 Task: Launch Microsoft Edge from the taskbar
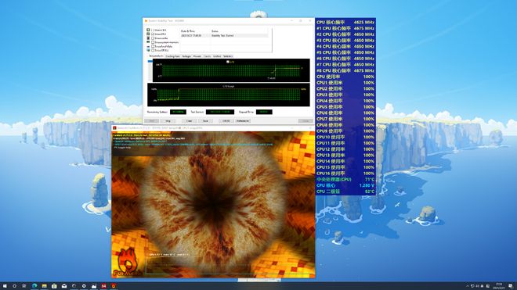34,286
